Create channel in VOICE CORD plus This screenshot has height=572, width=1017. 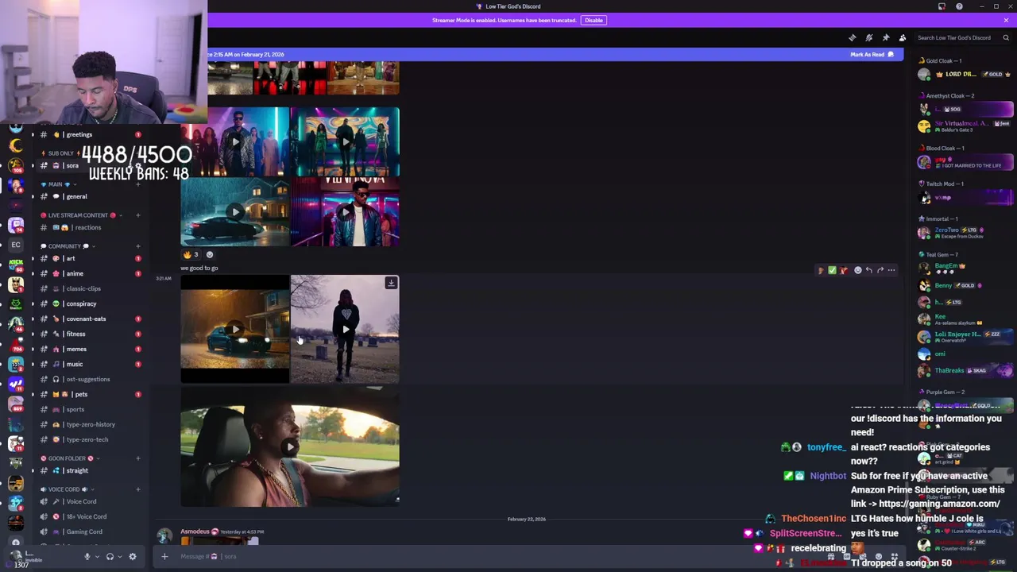137,489
